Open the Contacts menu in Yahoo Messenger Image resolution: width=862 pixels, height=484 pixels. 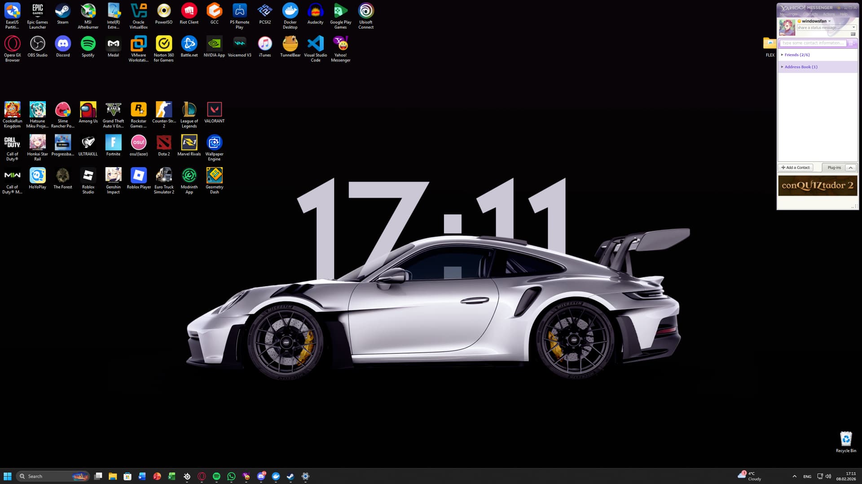pyautogui.click(x=810, y=14)
